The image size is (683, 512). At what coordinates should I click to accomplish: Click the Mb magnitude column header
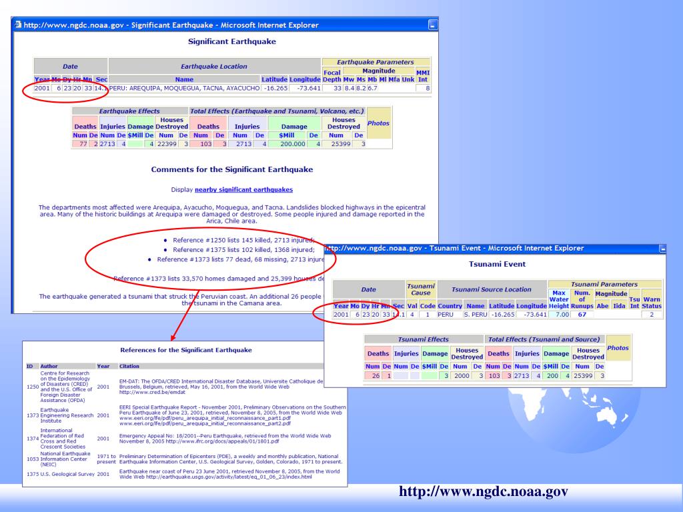[x=372, y=79]
